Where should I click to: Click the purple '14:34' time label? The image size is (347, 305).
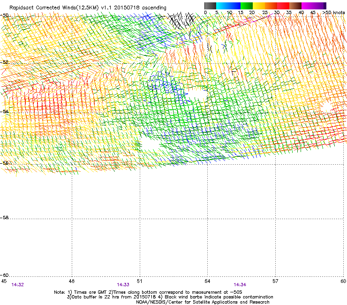[x=240, y=285]
